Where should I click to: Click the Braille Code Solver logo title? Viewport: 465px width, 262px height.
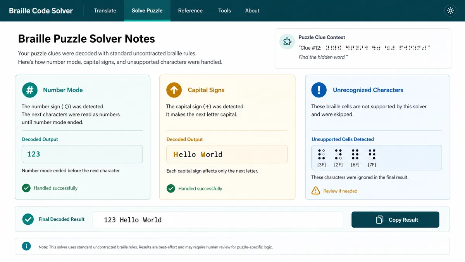tap(41, 11)
